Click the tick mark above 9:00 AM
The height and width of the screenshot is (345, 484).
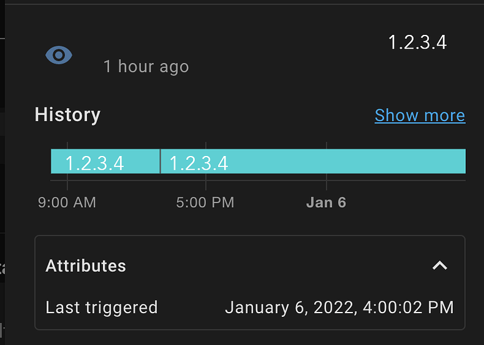coord(67,145)
